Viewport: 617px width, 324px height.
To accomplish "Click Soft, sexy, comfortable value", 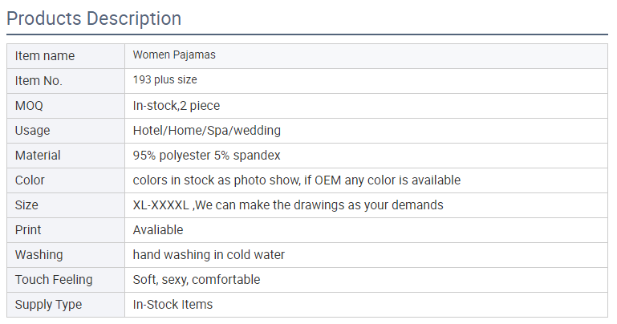I will click(197, 280).
